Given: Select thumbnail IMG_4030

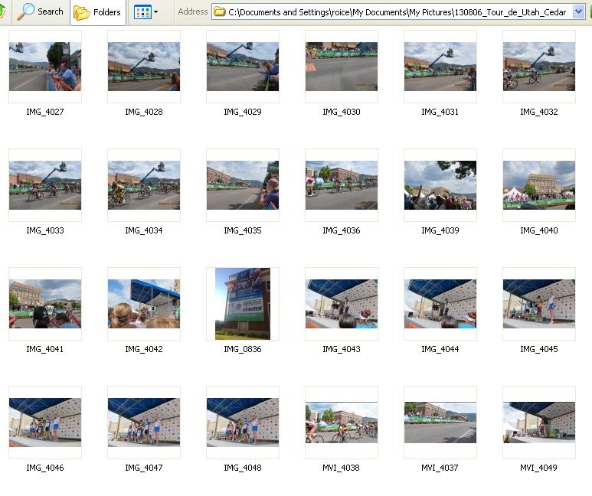Looking at the screenshot, I should 342,67.
